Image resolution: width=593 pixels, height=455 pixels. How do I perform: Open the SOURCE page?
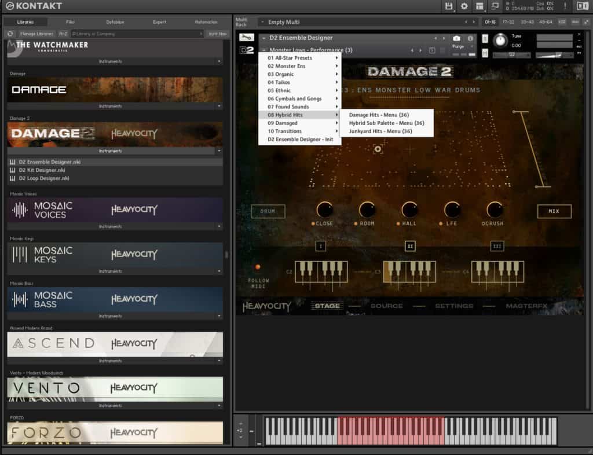[x=386, y=306]
